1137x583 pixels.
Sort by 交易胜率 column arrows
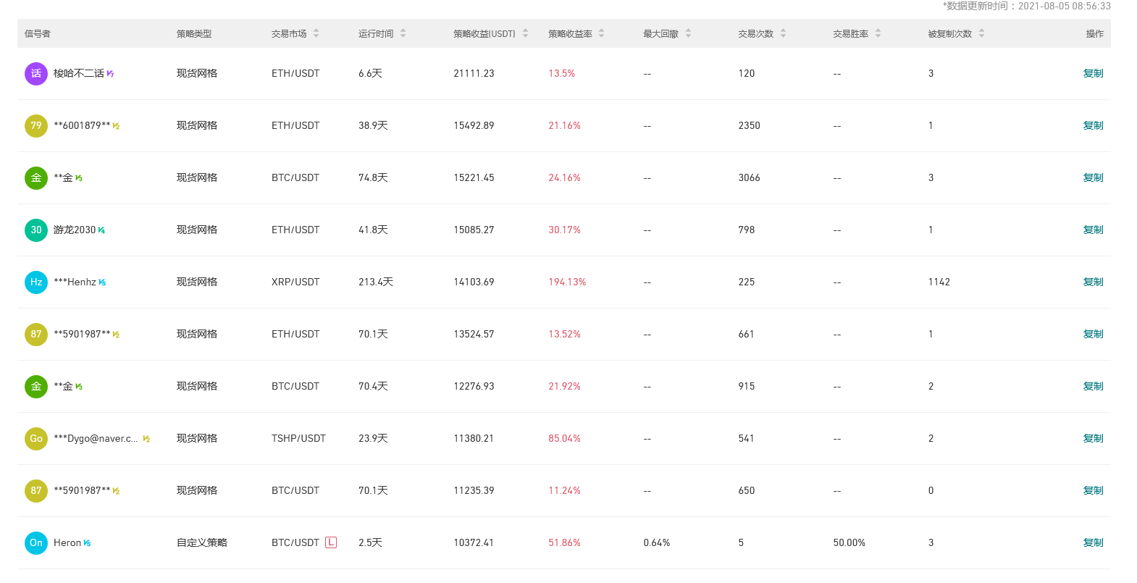tap(878, 33)
